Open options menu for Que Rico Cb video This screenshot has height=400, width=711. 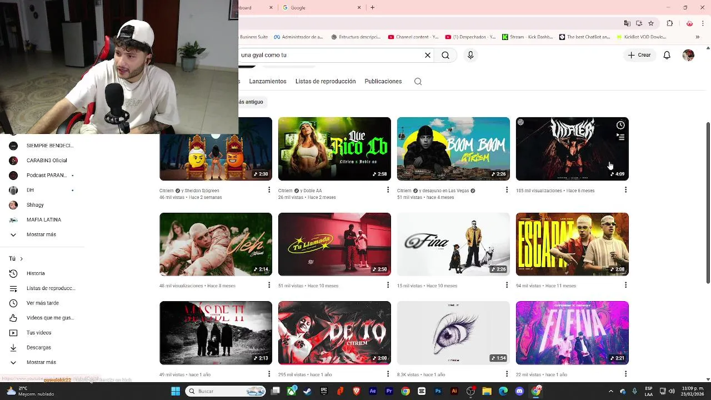(x=388, y=190)
